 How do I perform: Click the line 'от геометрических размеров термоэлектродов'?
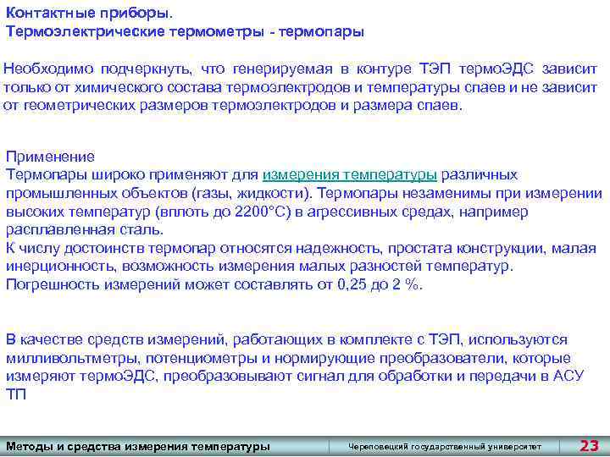click(x=233, y=105)
